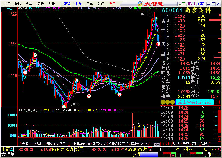Click right arrow to scroll indicator tabs
Viewport: 222px width, 158px height.
point(158,144)
